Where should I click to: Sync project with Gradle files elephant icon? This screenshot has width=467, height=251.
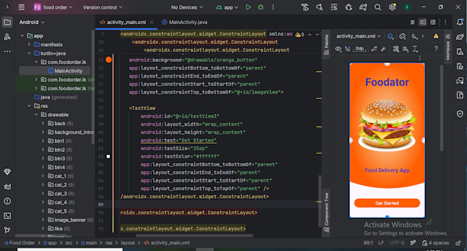pyautogui.click(x=363, y=7)
